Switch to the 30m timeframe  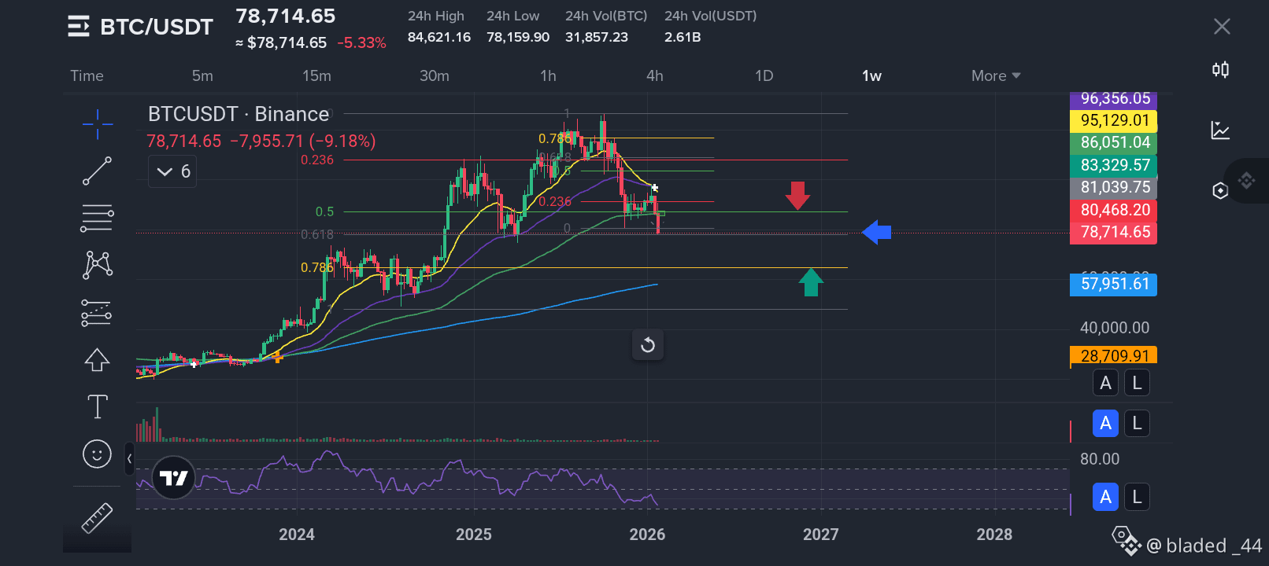coord(435,75)
